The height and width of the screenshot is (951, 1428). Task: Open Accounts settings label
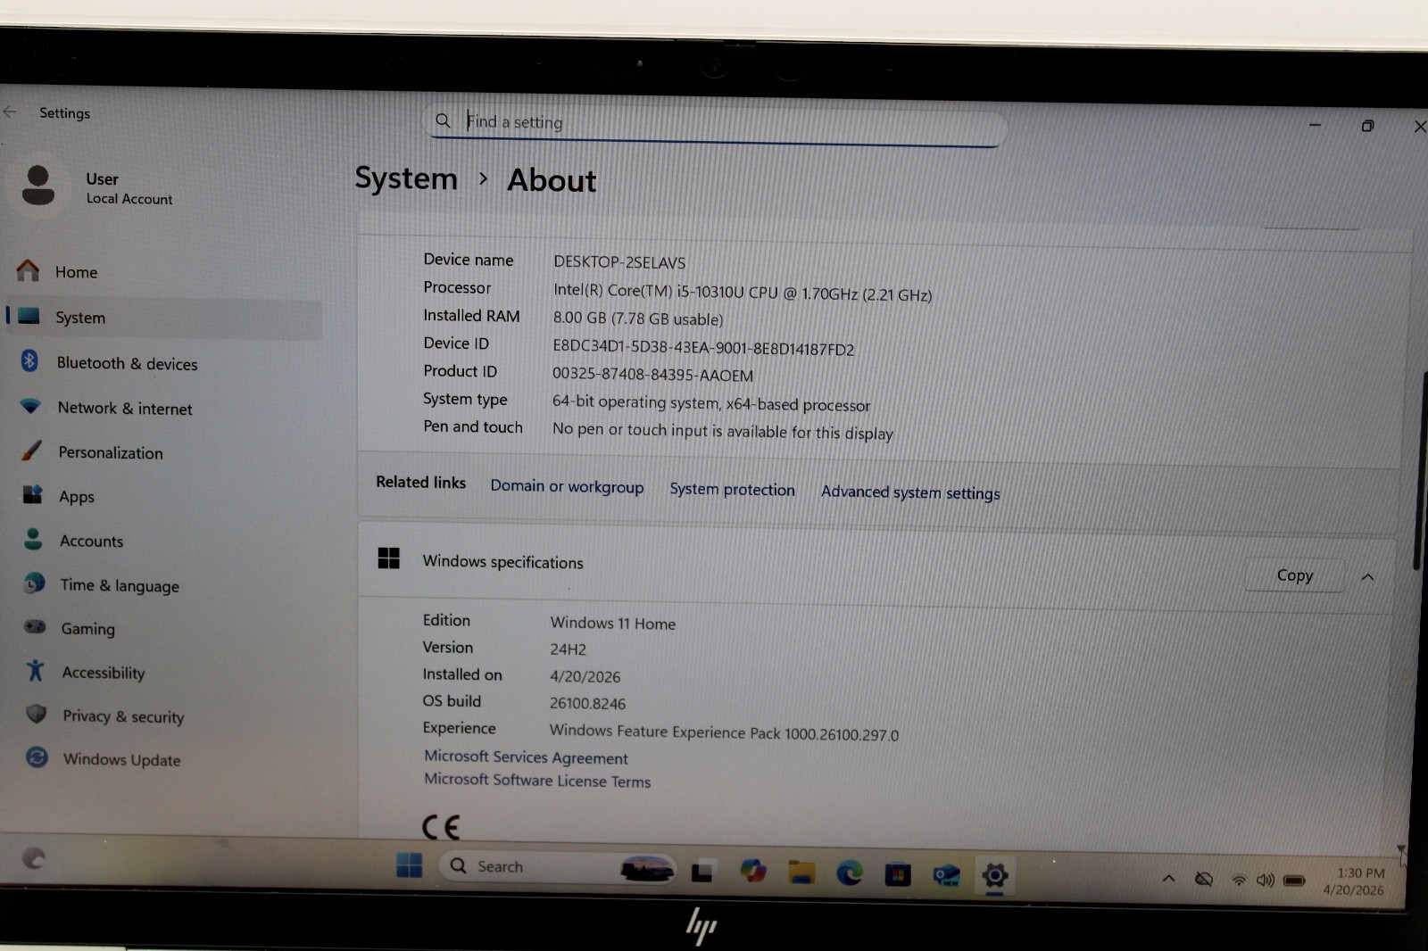click(x=92, y=541)
